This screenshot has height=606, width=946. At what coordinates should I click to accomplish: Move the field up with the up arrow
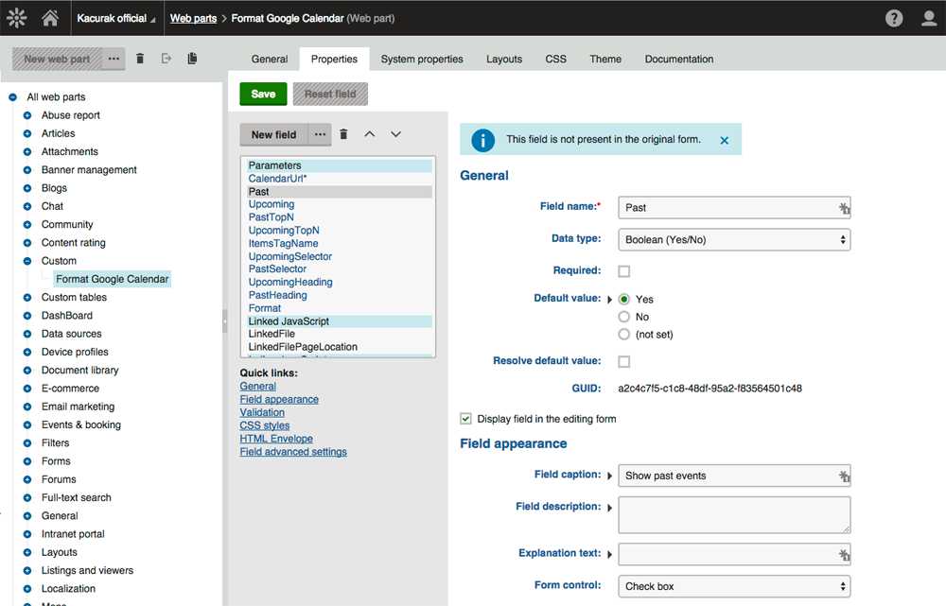click(x=370, y=134)
